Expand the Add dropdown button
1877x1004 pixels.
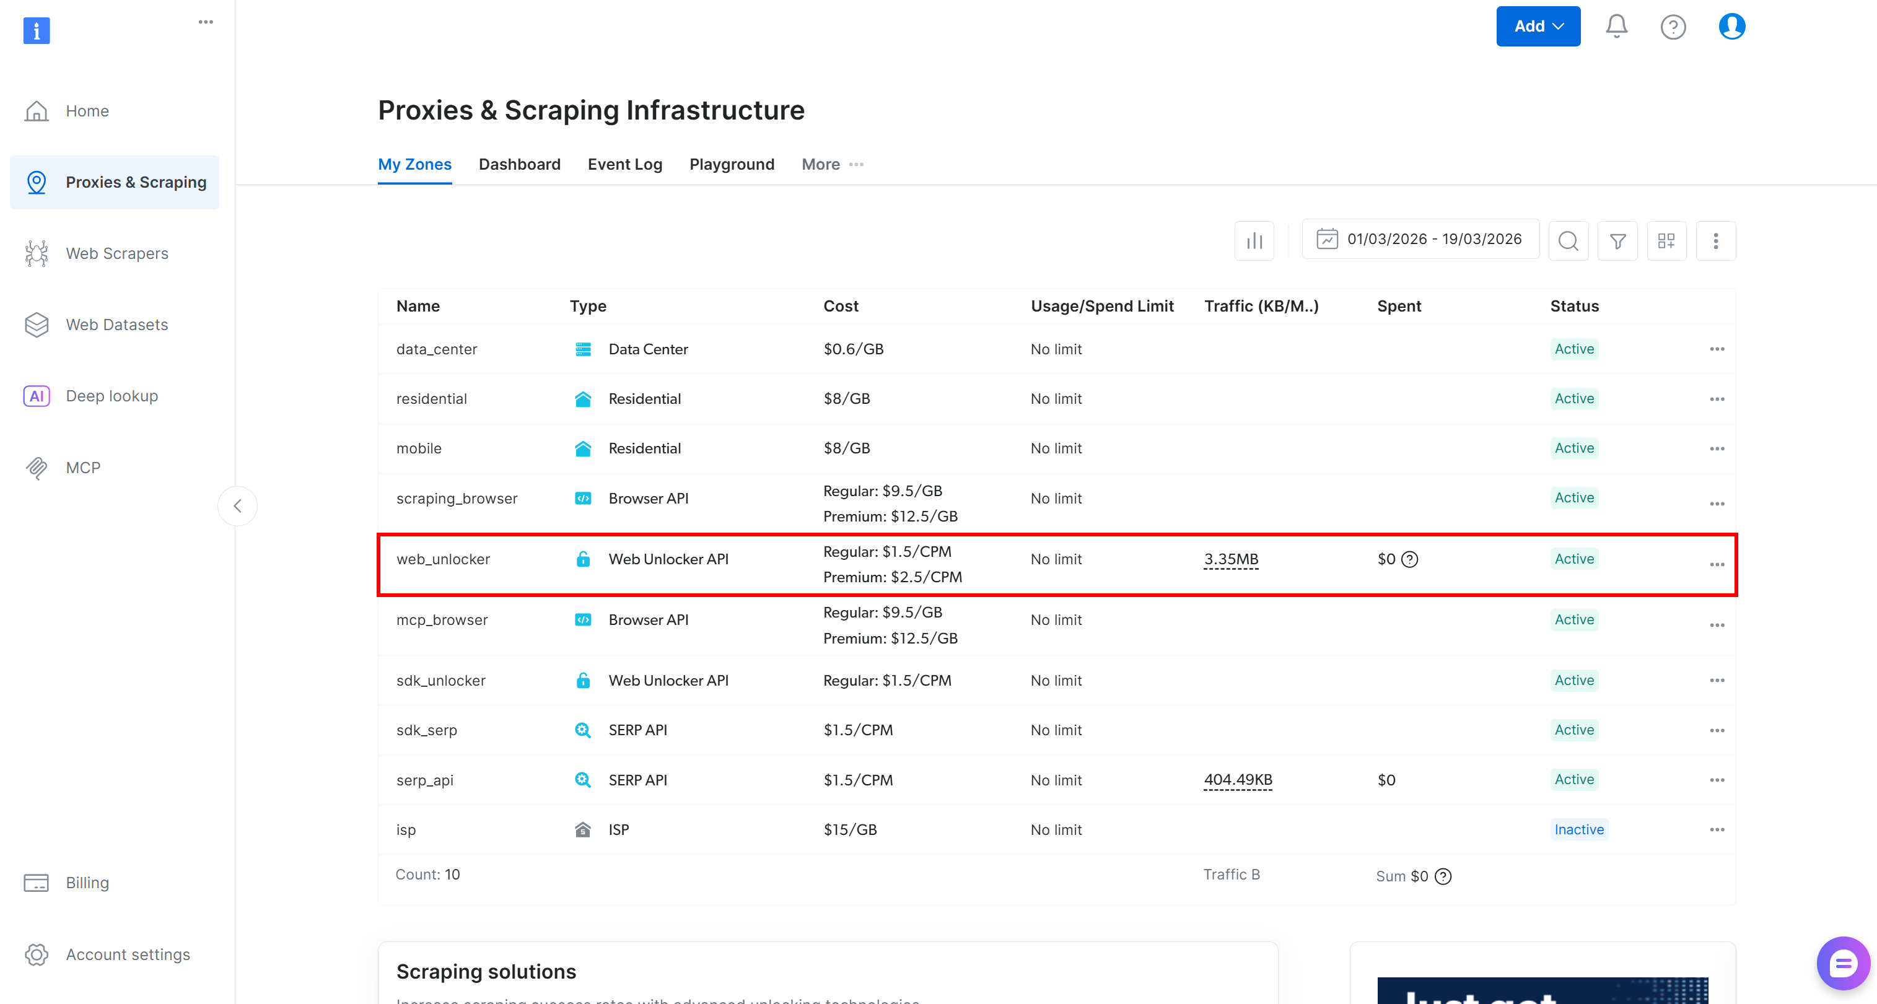click(x=1538, y=26)
